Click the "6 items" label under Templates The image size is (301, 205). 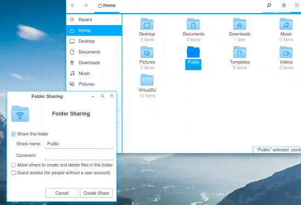coord(240,68)
